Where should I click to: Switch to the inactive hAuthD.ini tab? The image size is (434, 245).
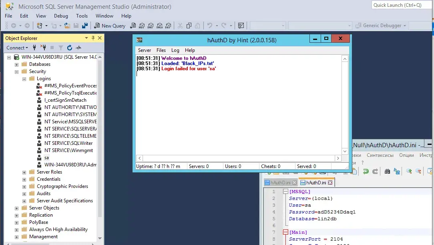tap(280, 183)
